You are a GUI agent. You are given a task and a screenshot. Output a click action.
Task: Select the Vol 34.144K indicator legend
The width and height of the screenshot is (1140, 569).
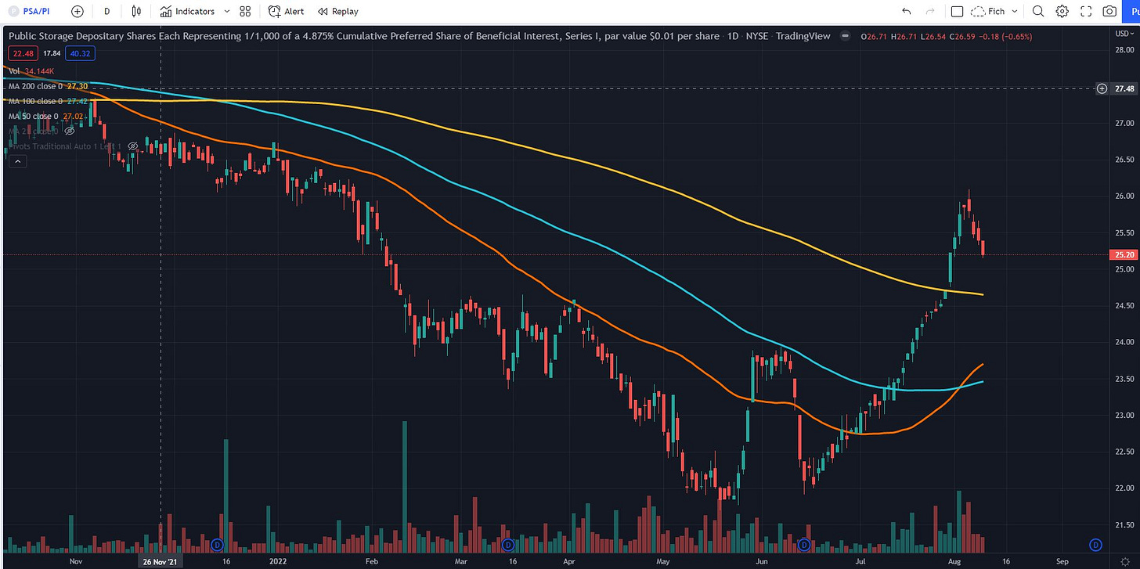click(x=32, y=70)
